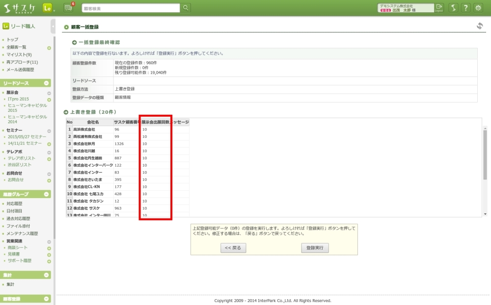This screenshot has height=305, width=491.
Task: Click the magnifier search button
Action: click(x=186, y=8)
